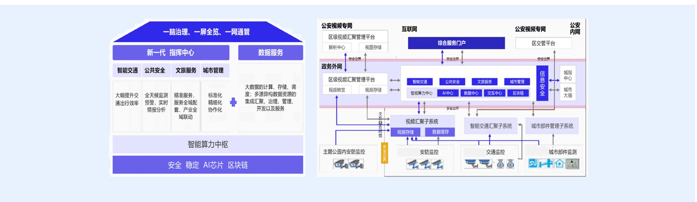This screenshot has width=697, height=202.
Task: Click the 一脑治理、一屏全览、一网通管 roof banner
Action: [x=207, y=32]
